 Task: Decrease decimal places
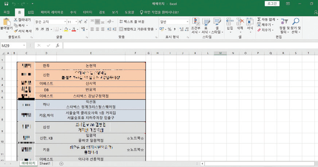click(187, 29)
